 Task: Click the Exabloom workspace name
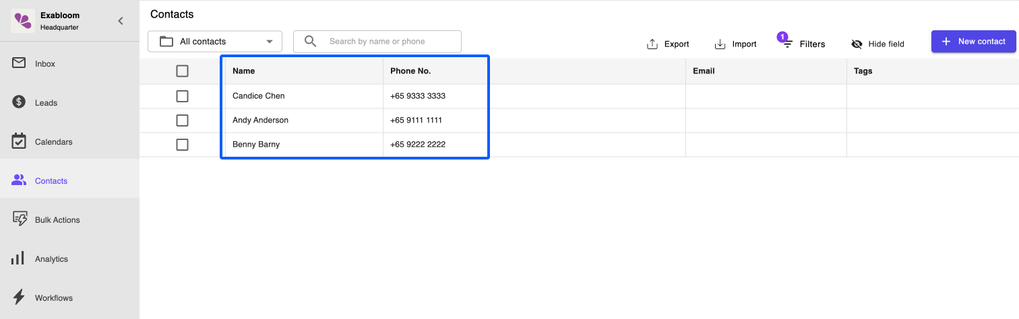click(59, 15)
